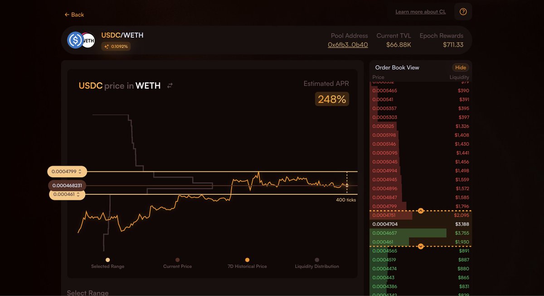Open the Learn more about CL link
This screenshot has height=296, width=544.
coord(420,12)
